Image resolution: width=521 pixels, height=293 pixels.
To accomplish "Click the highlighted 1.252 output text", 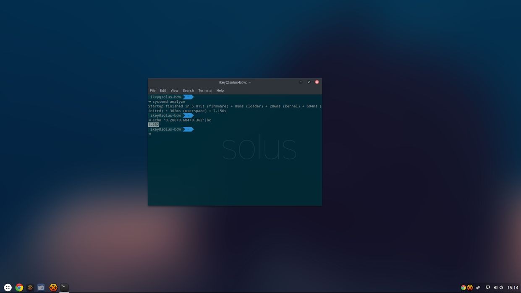I will (x=153, y=124).
